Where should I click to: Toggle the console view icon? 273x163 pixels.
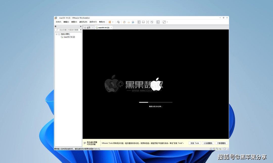[158, 22]
